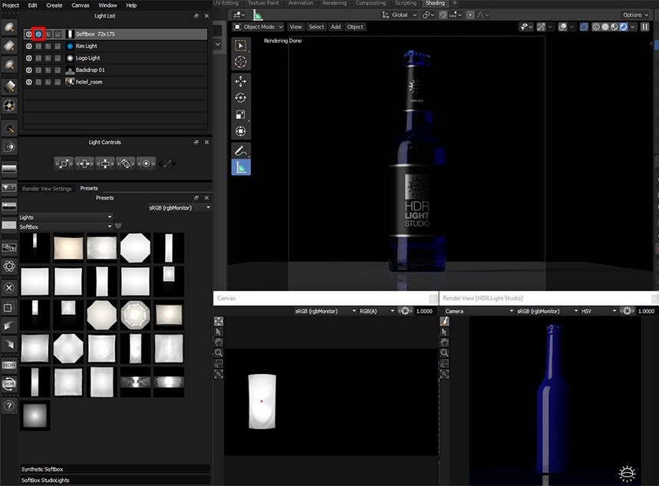Toggle visibility of Rim Light

tap(28, 46)
